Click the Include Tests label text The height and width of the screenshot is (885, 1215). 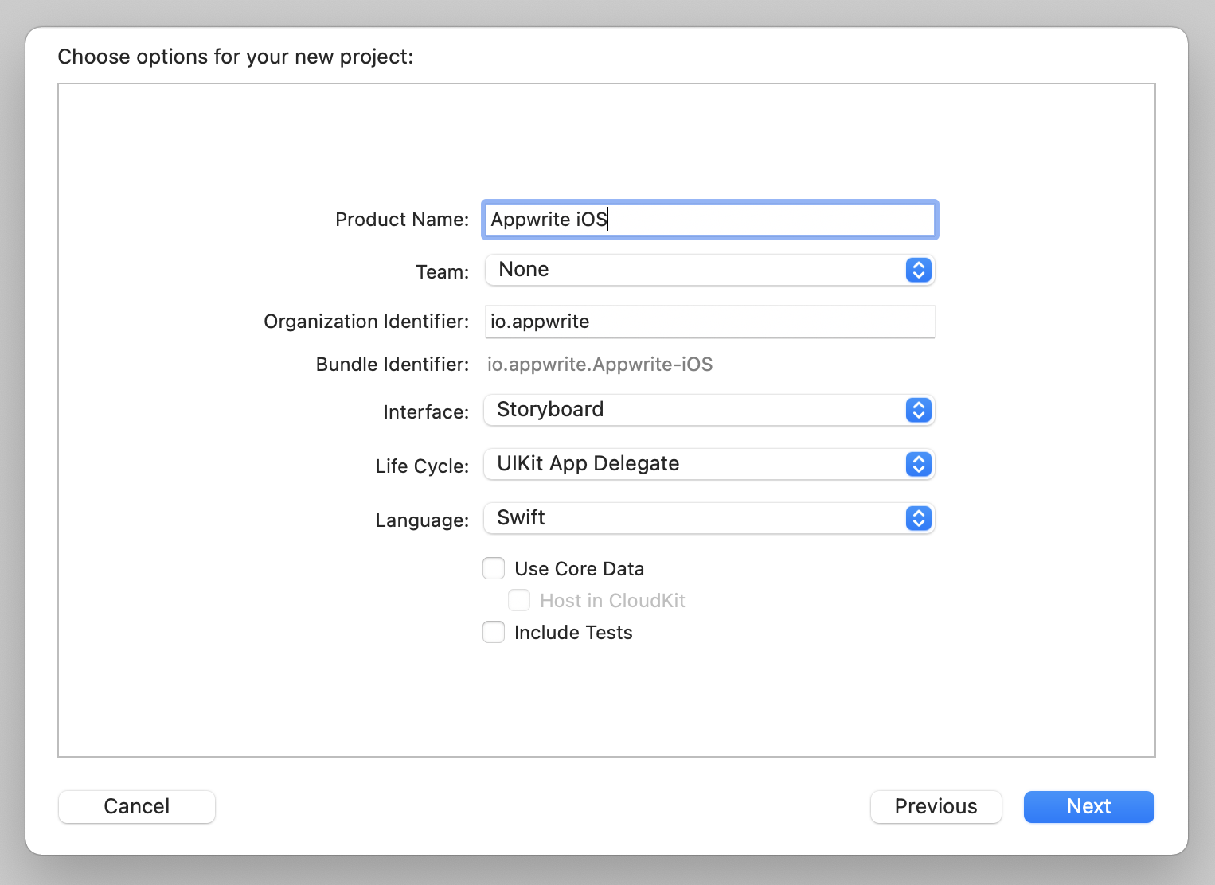coord(573,632)
